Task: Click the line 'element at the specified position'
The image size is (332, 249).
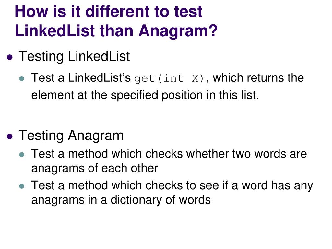Action: (x=145, y=95)
